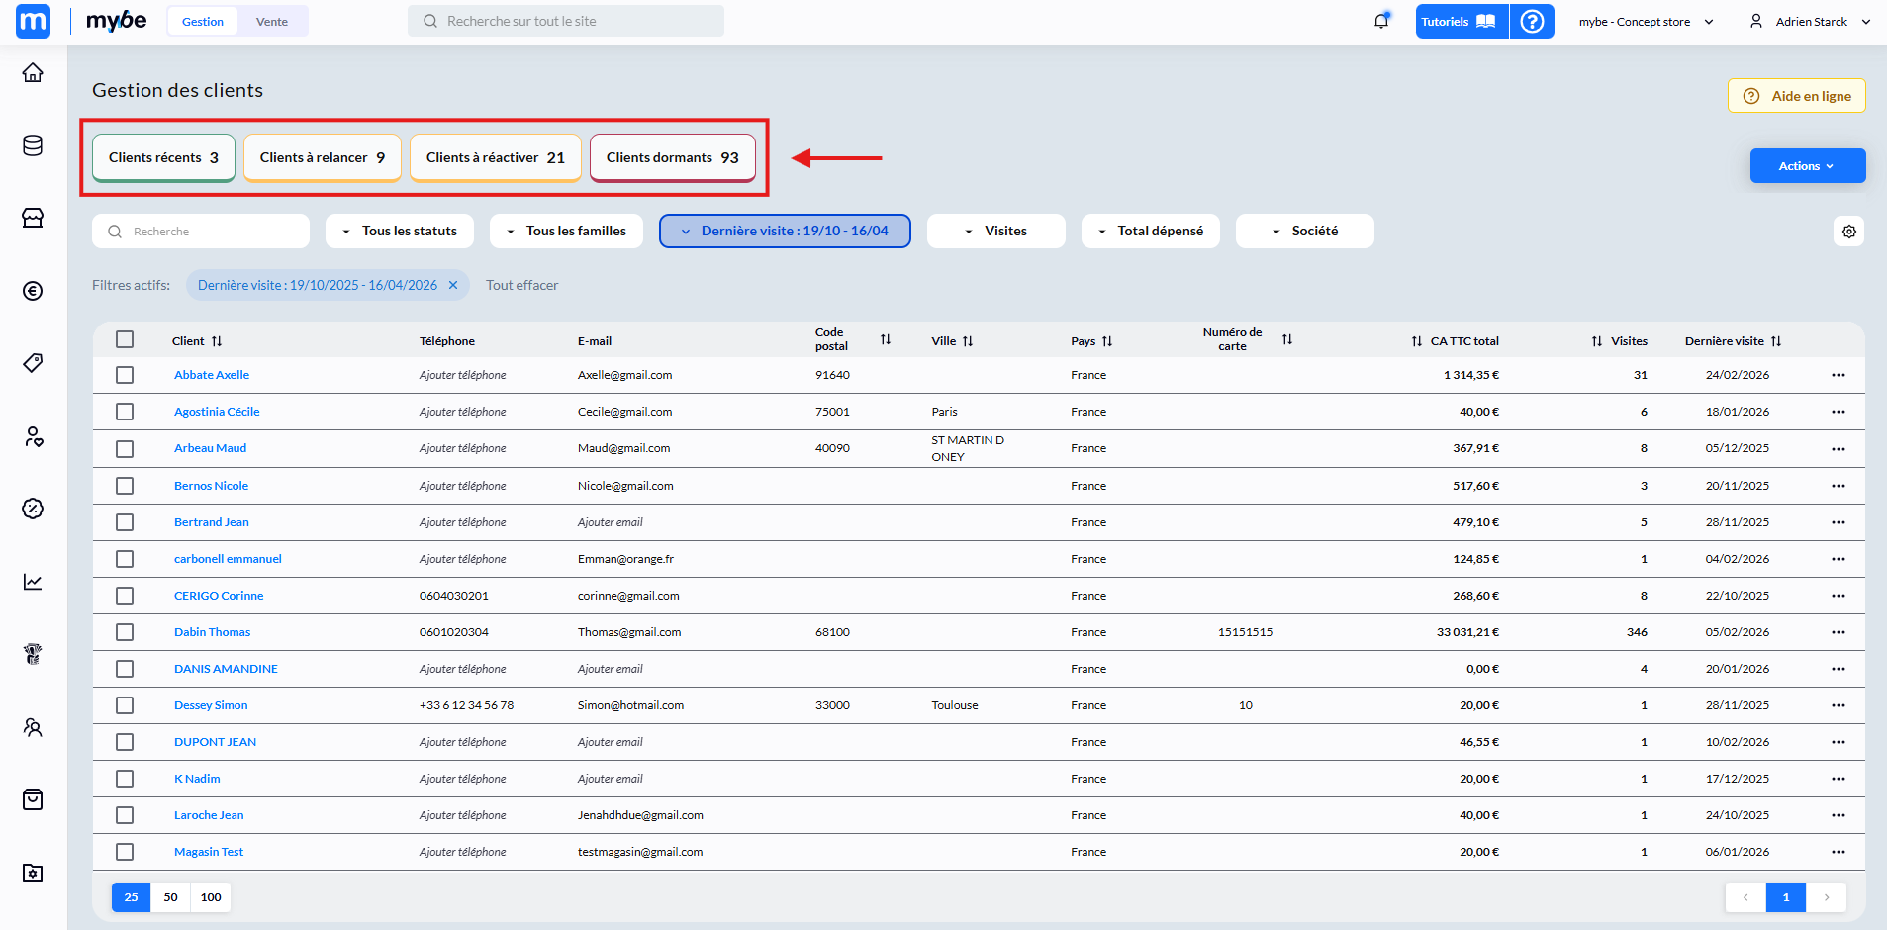
Task: Check the box for Arbeau Maud
Action: coord(125,449)
